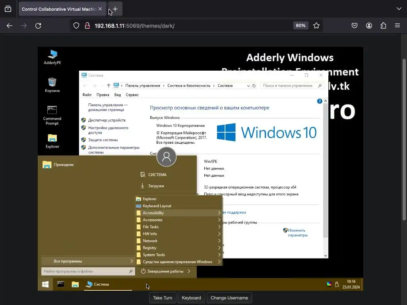Open the Правка menu
Screen dimensions: 407x305
(103, 95)
